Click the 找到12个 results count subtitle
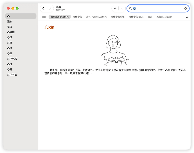Screen dimensions: 194x153 [x=60, y=10]
